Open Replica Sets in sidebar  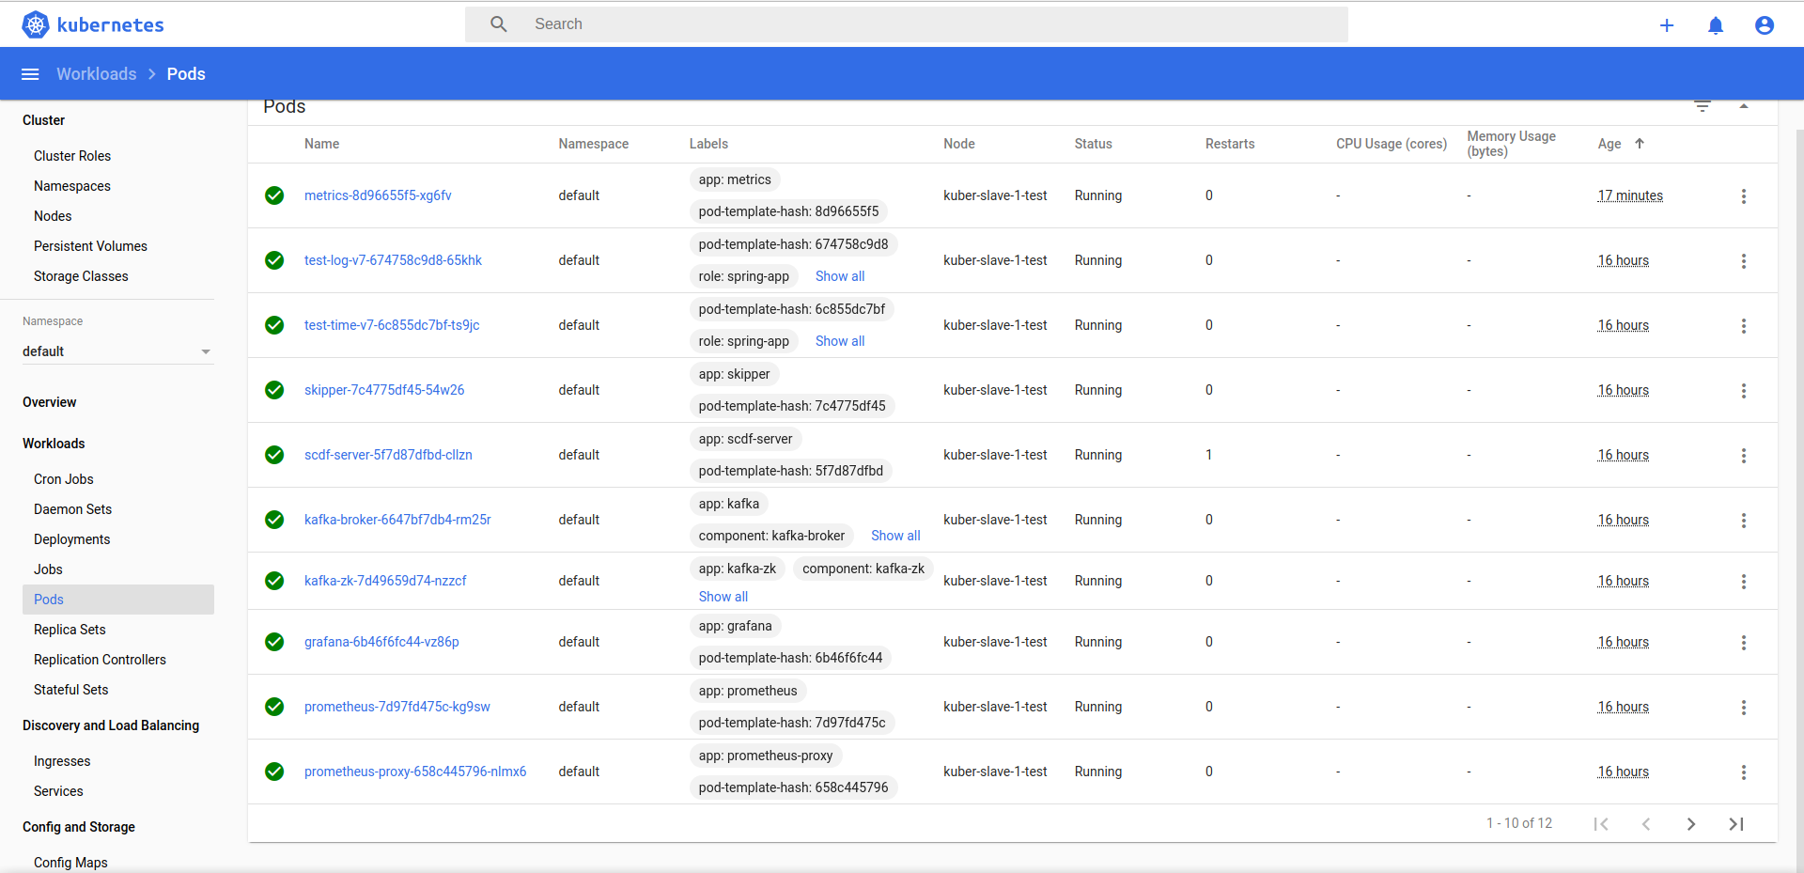click(x=70, y=630)
